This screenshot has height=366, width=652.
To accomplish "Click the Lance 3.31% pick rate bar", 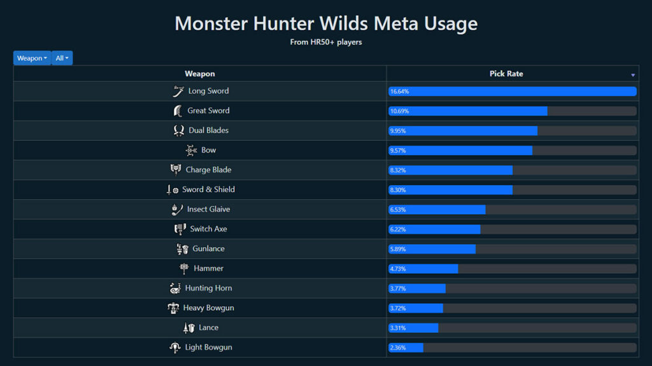I will 414,328.
